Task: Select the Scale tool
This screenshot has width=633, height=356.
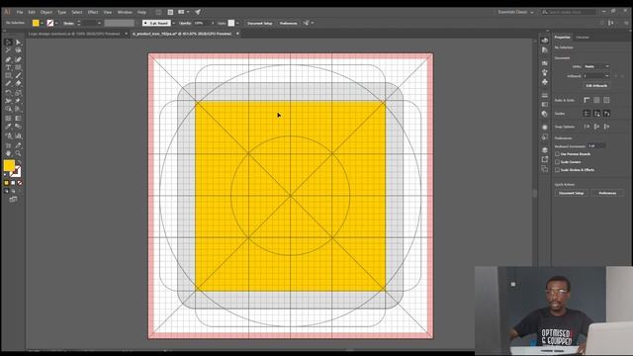Action: pos(18,92)
